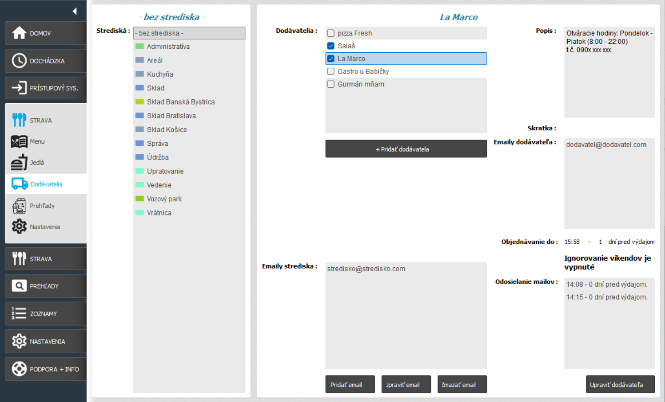Click the Dodávatelia truck icon

tap(20, 184)
